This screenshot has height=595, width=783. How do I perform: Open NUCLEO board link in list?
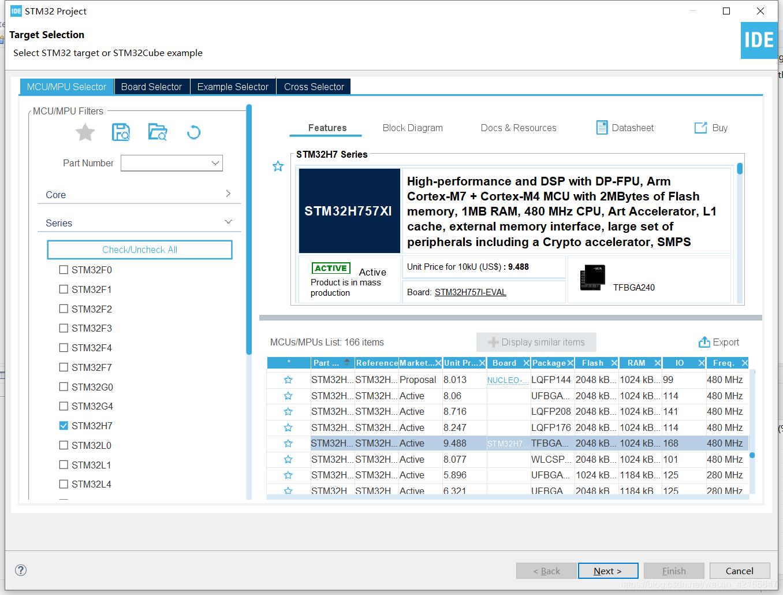tap(508, 380)
